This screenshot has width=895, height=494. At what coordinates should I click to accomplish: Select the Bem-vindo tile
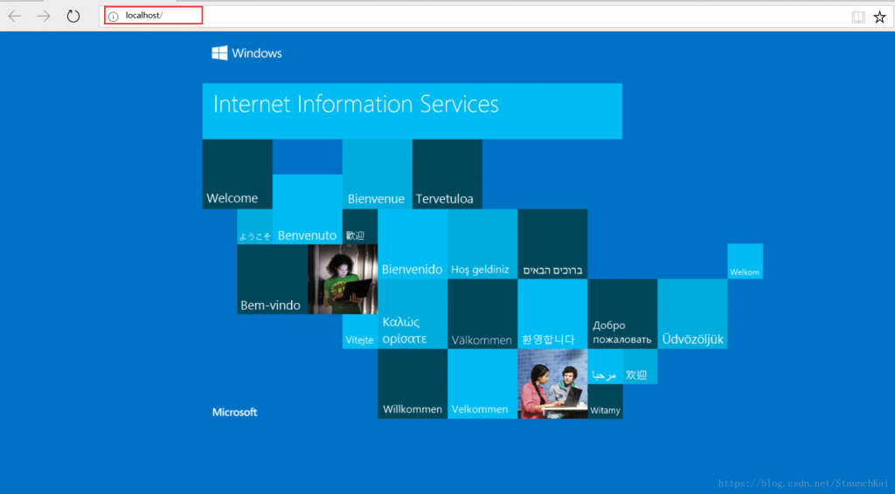(272, 279)
